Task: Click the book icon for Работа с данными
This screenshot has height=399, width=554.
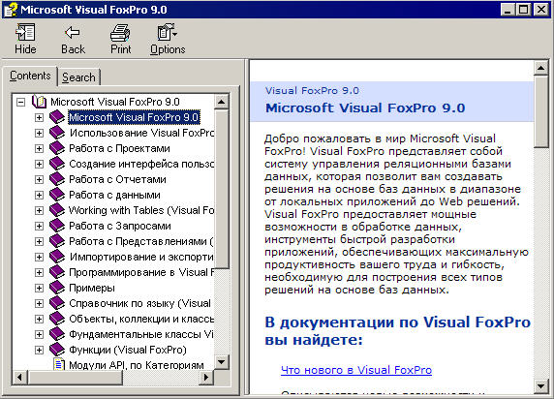Action: pyautogui.click(x=57, y=195)
